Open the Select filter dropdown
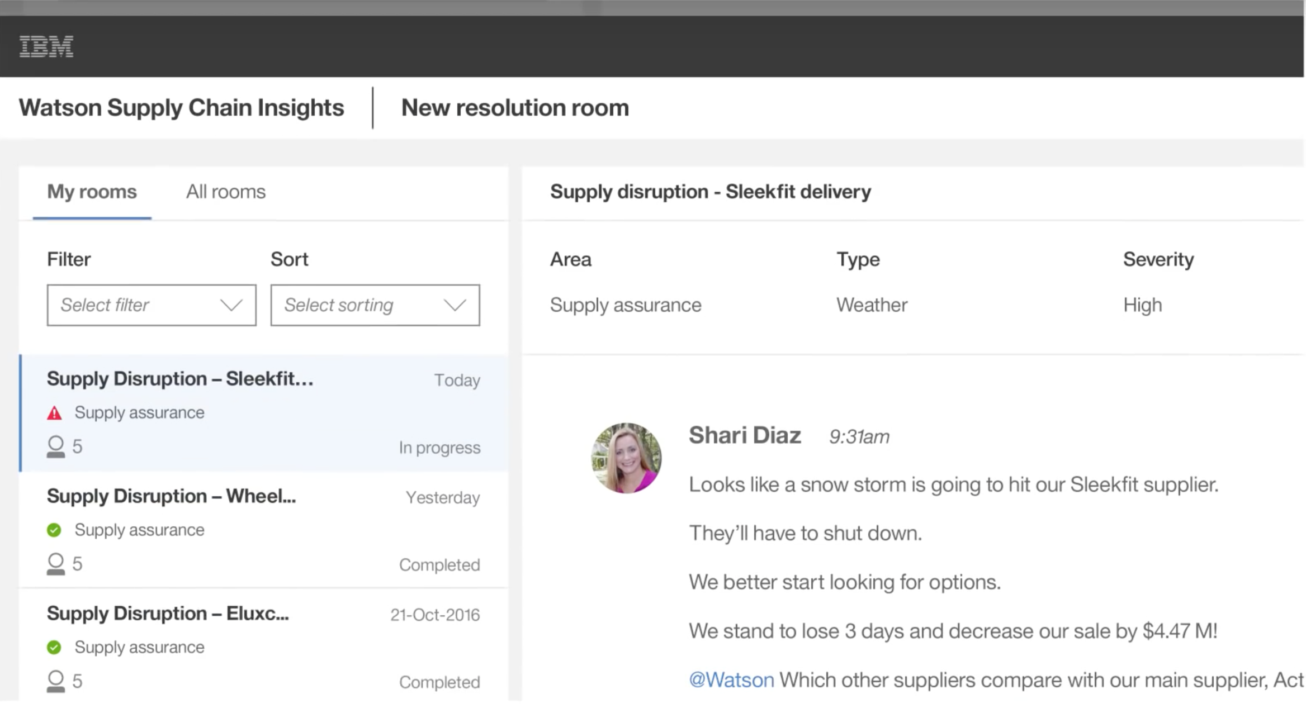The image size is (1306, 713). [140, 305]
